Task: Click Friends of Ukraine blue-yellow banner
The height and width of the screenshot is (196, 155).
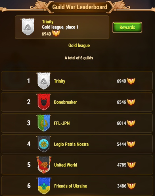Action: pyautogui.click(x=44, y=186)
